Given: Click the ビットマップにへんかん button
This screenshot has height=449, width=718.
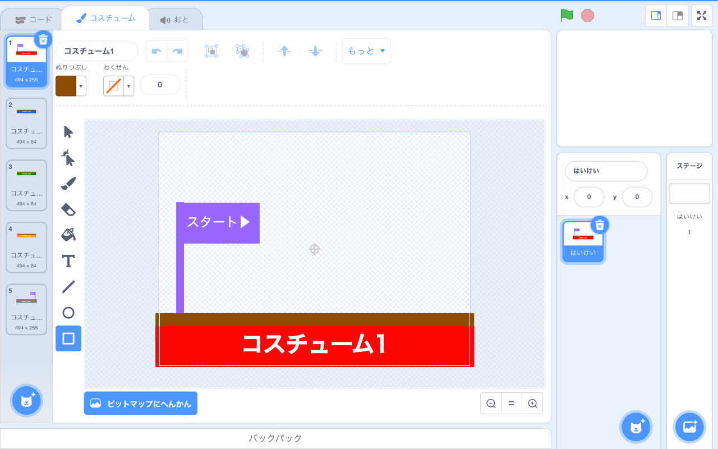Looking at the screenshot, I should click(140, 403).
